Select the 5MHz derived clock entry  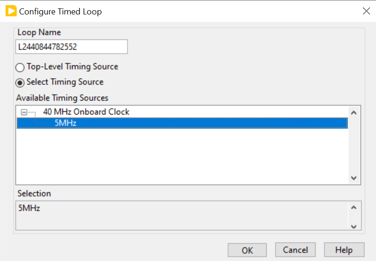[65, 123]
